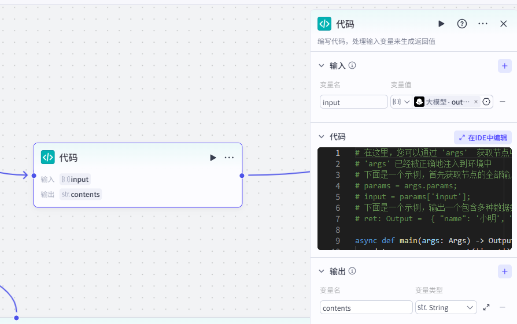This screenshot has width=517, height=324.
Task: Open the canvas code node's more menu
Action: 229,158
